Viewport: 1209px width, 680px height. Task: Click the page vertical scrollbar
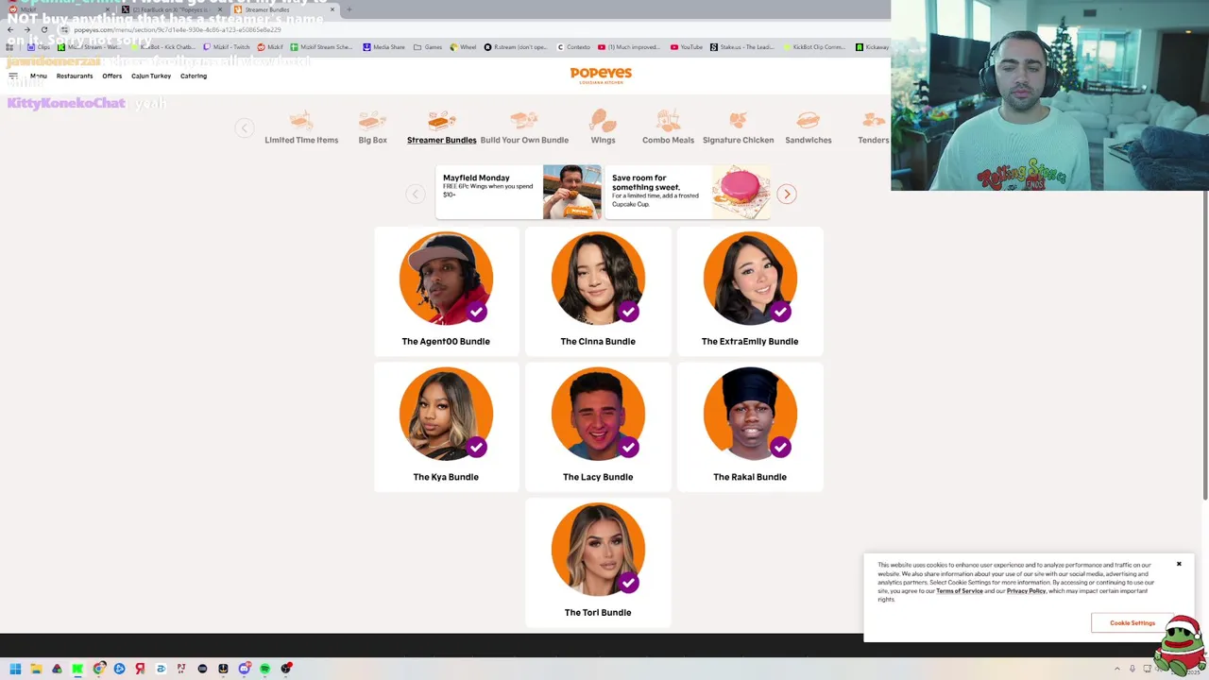(x=1204, y=345)
